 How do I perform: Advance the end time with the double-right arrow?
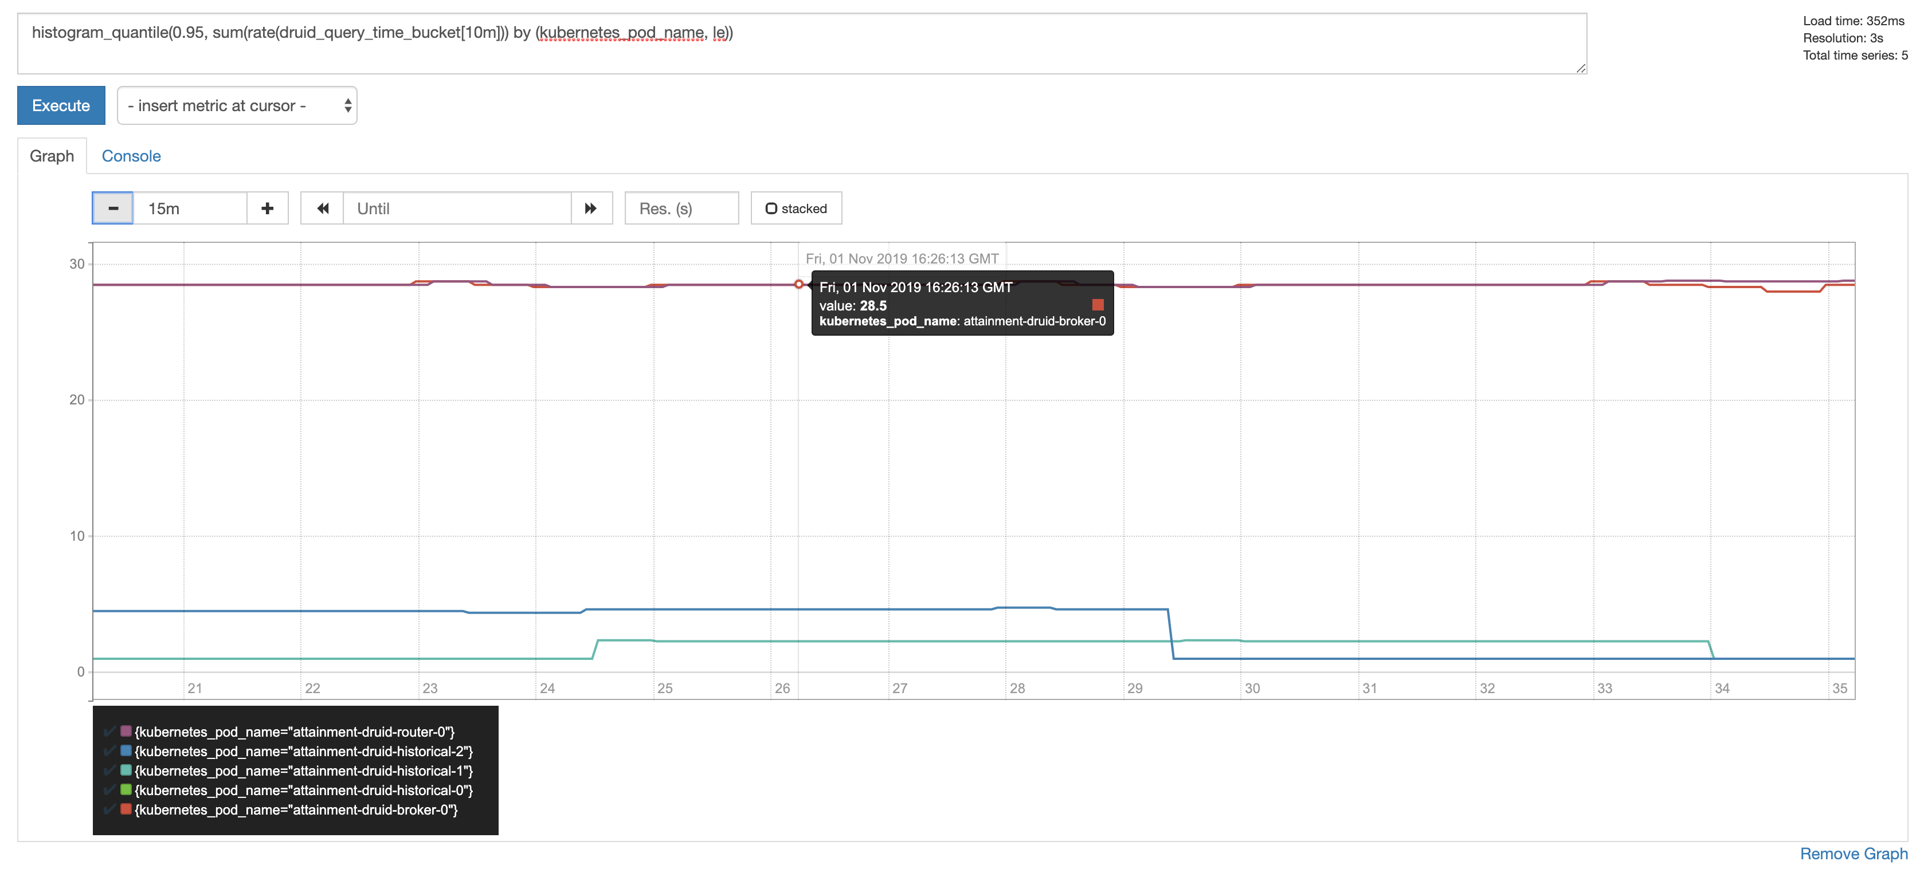[591, 209]
